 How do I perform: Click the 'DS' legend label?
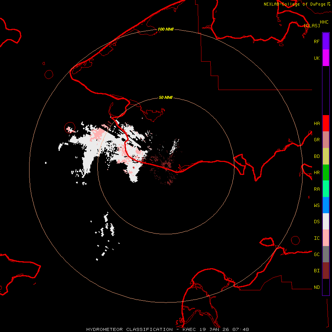317,221
